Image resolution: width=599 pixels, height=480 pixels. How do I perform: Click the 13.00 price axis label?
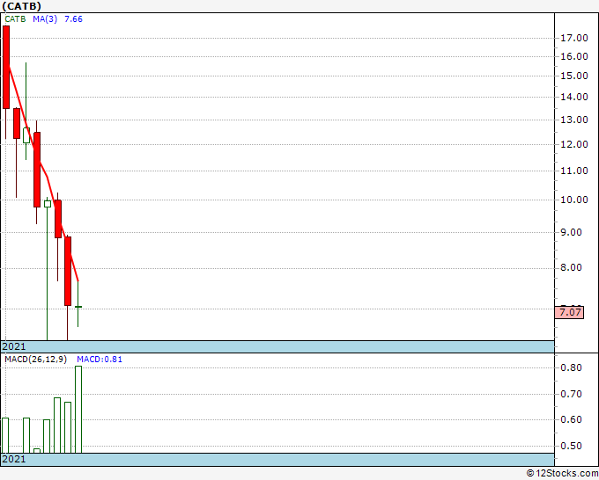pos(574,120)
